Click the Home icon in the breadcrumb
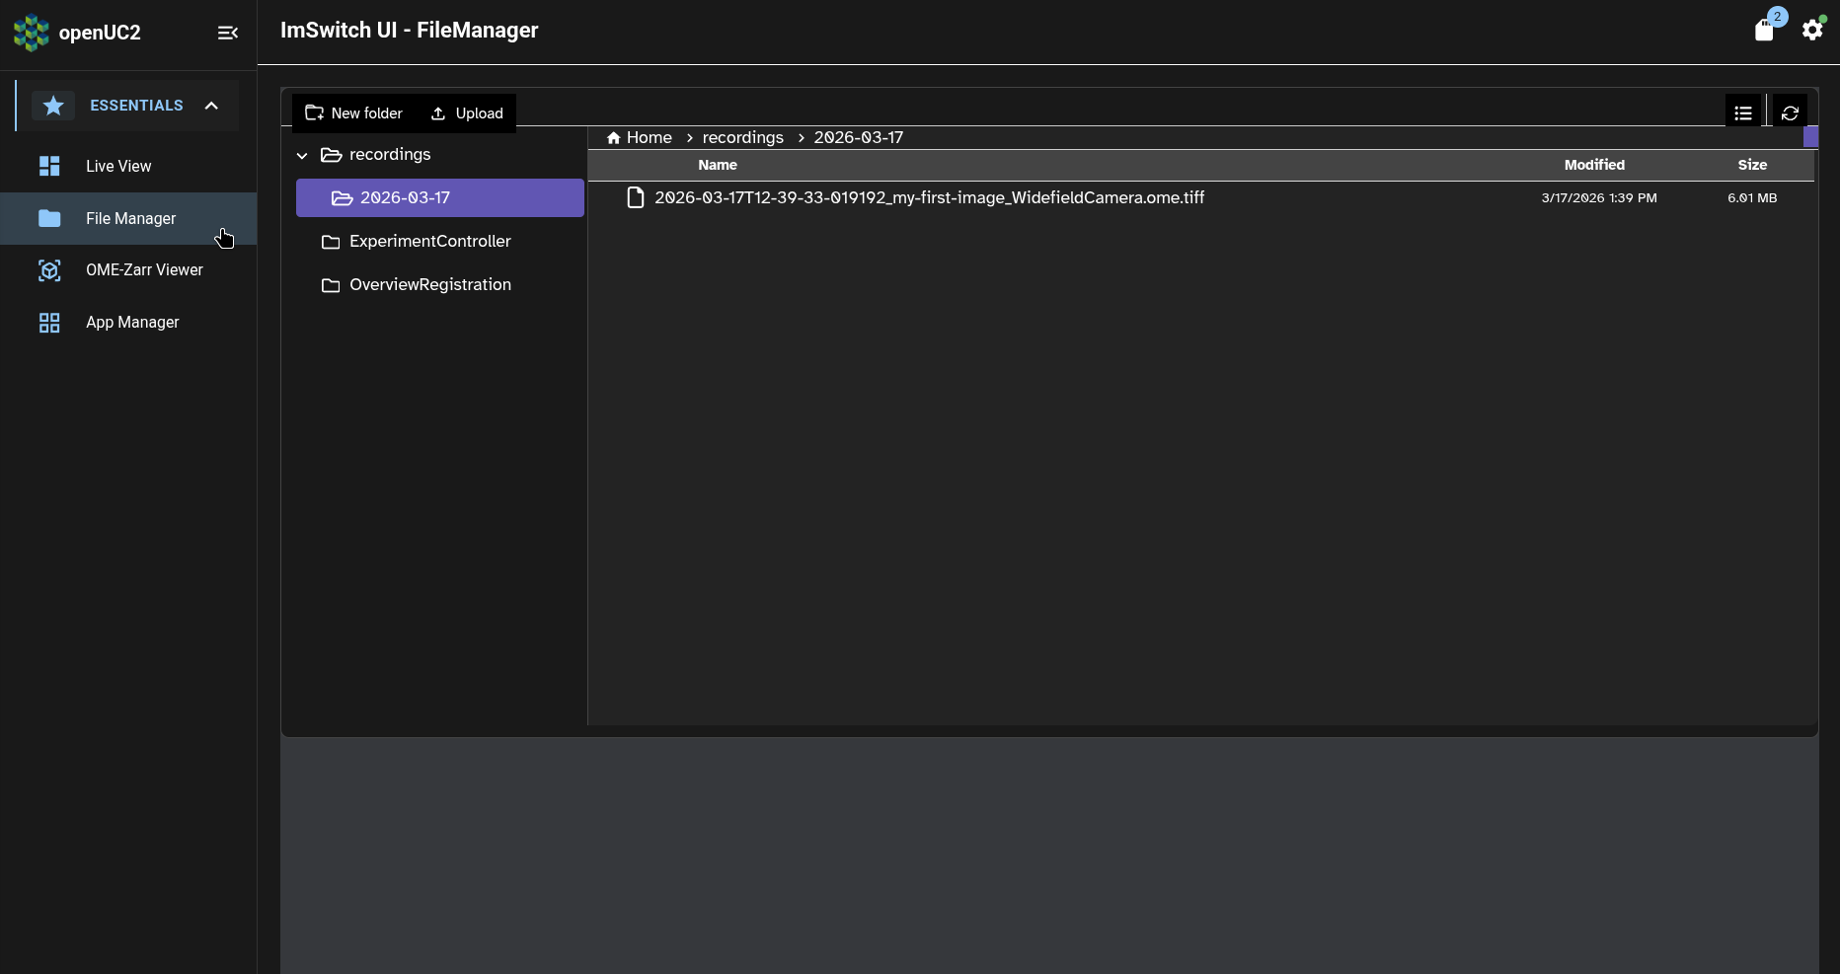This screenshot has width=1840, height=974. pyautogui.click(x=613, y=137)
